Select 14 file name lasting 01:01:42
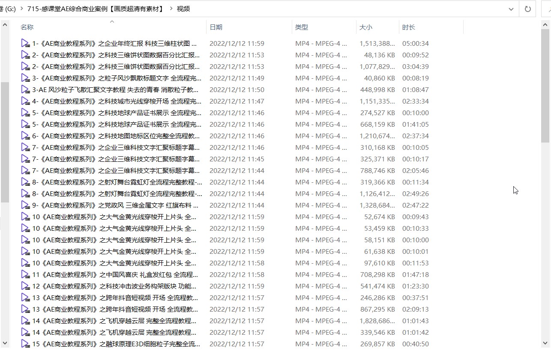Screen dimensions: 551x354 tap(114, 332)
